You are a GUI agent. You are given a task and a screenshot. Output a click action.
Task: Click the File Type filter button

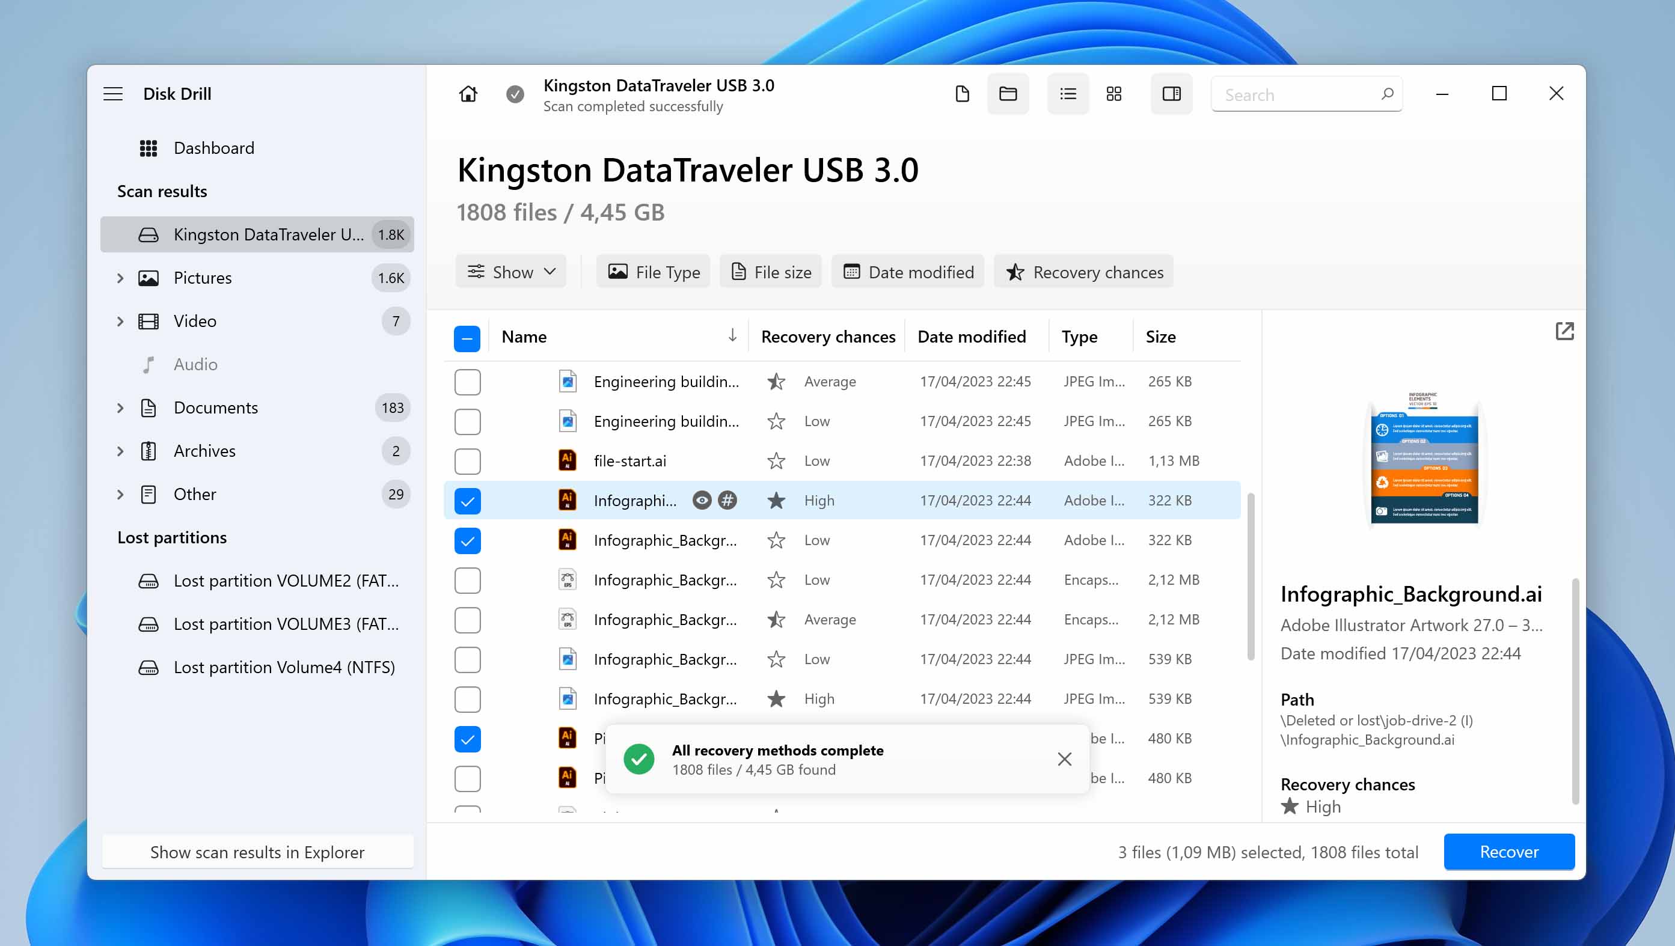tap(655, 272)
